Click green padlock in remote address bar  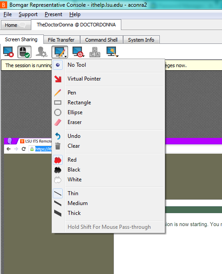click(32, 149)
